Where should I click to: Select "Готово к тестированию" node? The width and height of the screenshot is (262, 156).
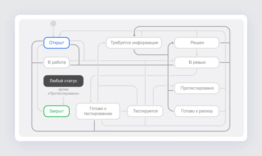pyautogui.click(x=98, y=111)
